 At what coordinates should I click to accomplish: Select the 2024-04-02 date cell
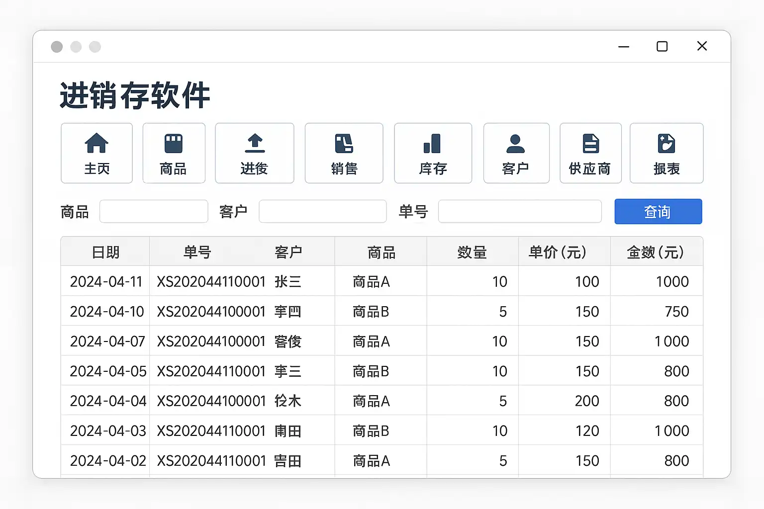(x=108, y=461)
